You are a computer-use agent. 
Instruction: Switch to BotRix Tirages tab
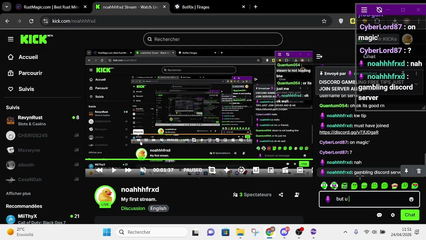[210, 7]
